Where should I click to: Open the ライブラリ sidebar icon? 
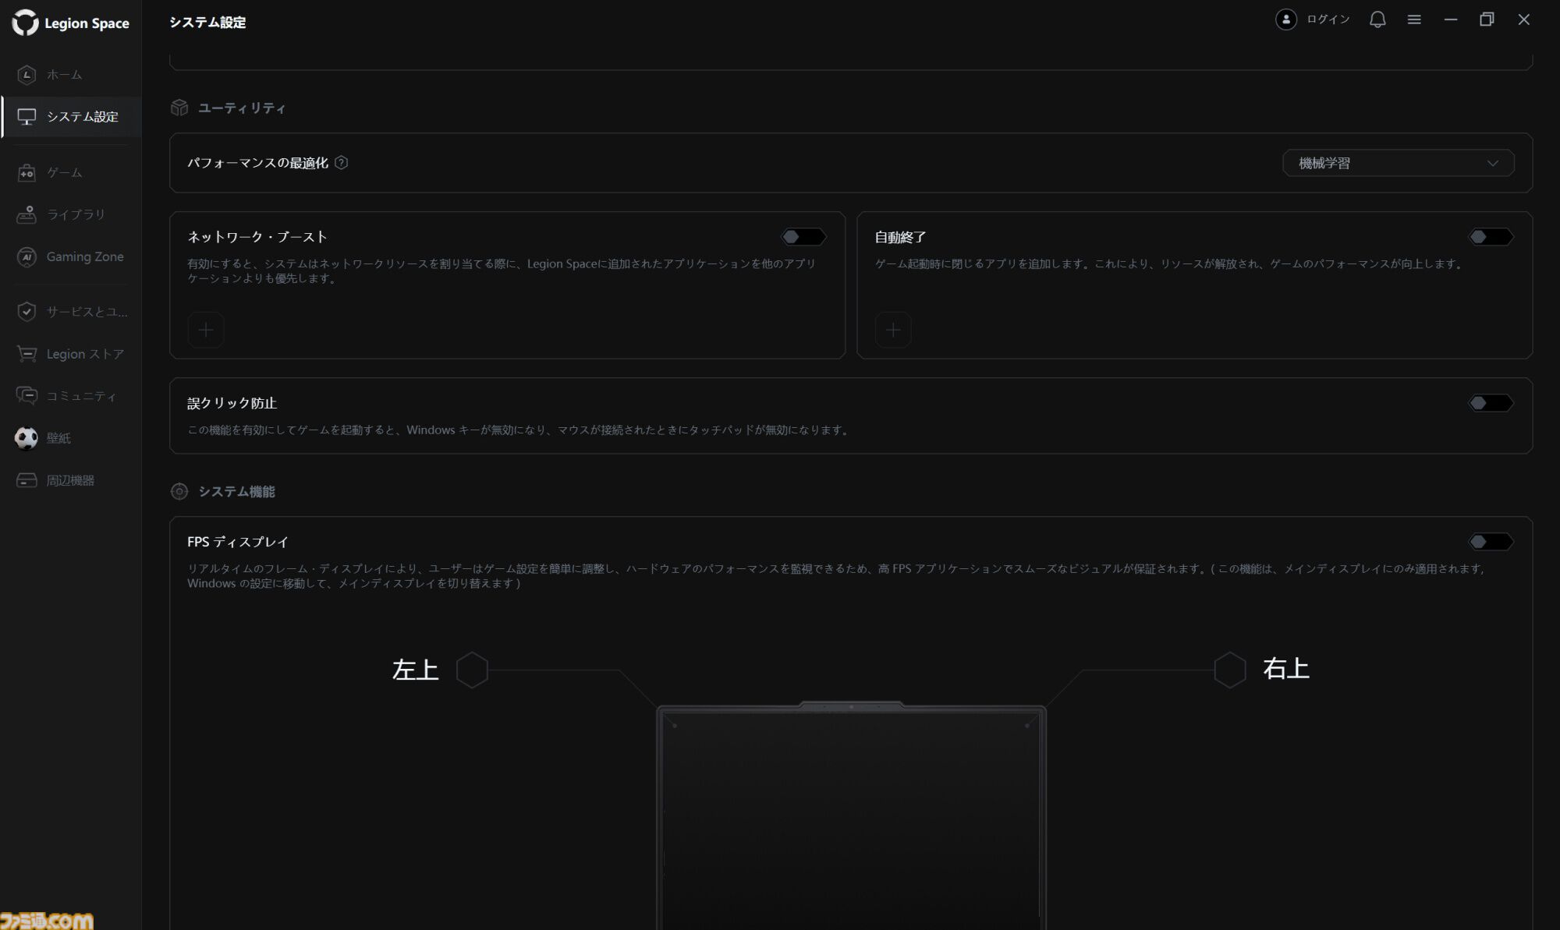tap(27, 214)
